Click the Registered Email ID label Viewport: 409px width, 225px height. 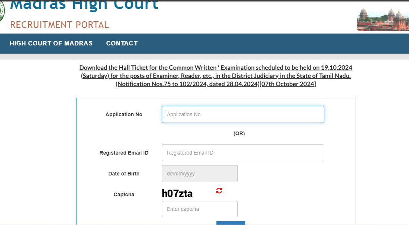(x=124, y=153)
